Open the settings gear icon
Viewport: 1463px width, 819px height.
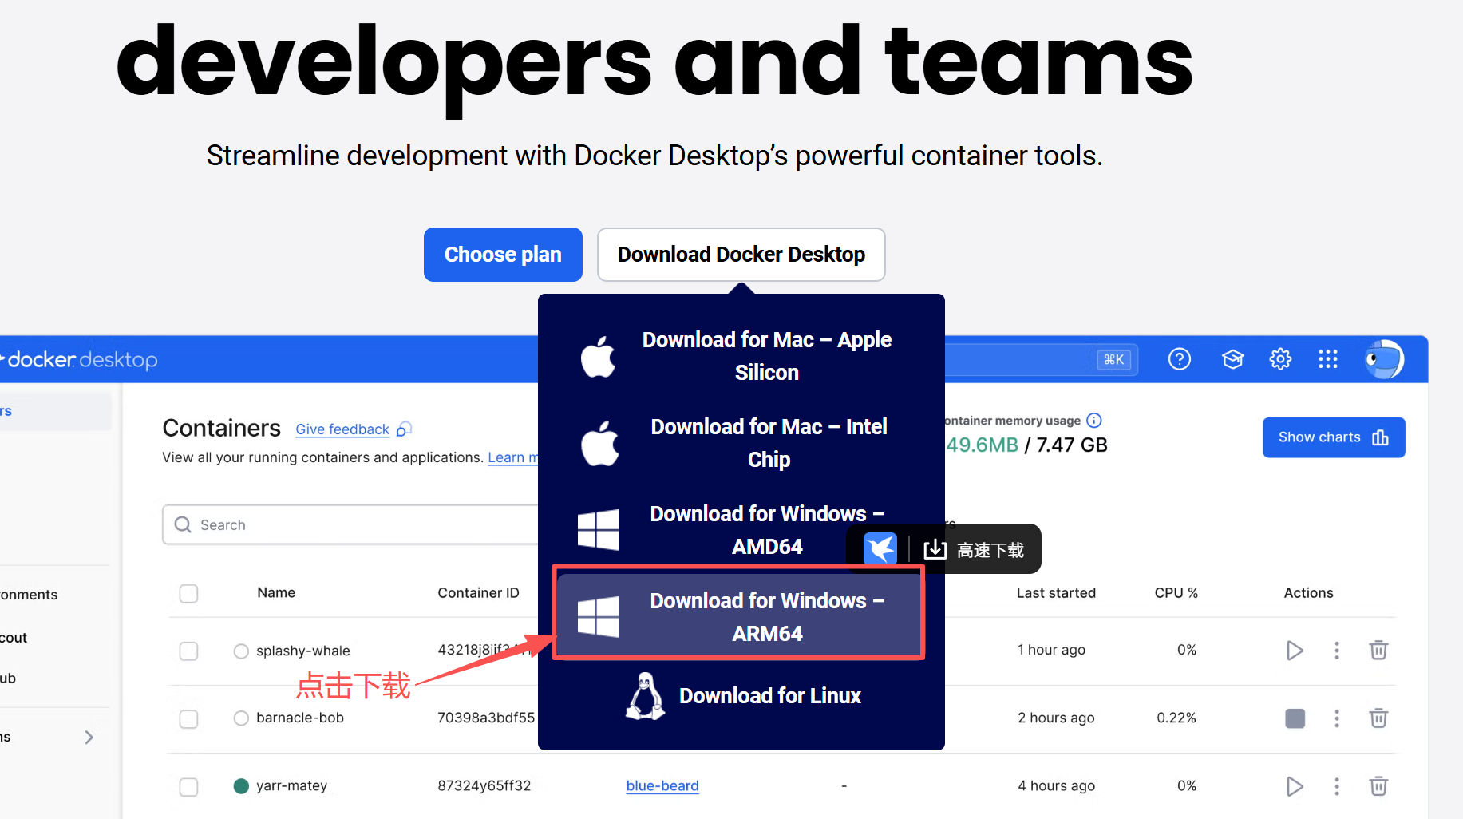click(x=1280, y=359)
